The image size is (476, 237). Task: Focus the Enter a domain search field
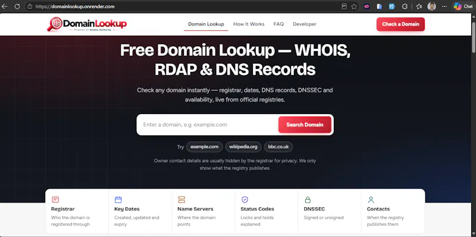[208, 125]
